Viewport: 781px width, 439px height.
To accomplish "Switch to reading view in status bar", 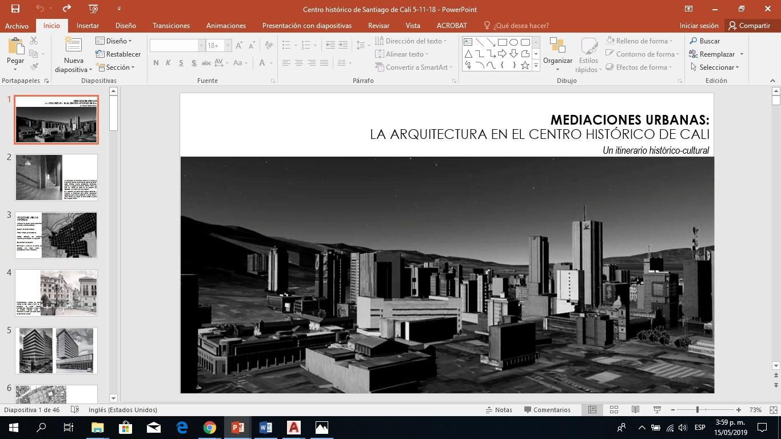I will pos(635,410).
